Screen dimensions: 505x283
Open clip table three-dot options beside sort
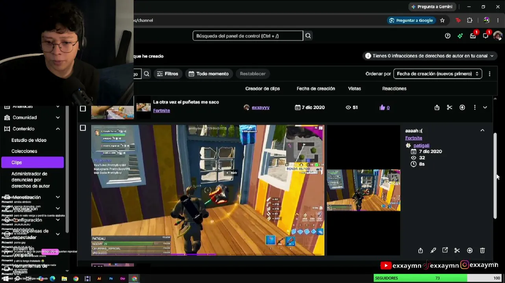click(x=489, y=74)
